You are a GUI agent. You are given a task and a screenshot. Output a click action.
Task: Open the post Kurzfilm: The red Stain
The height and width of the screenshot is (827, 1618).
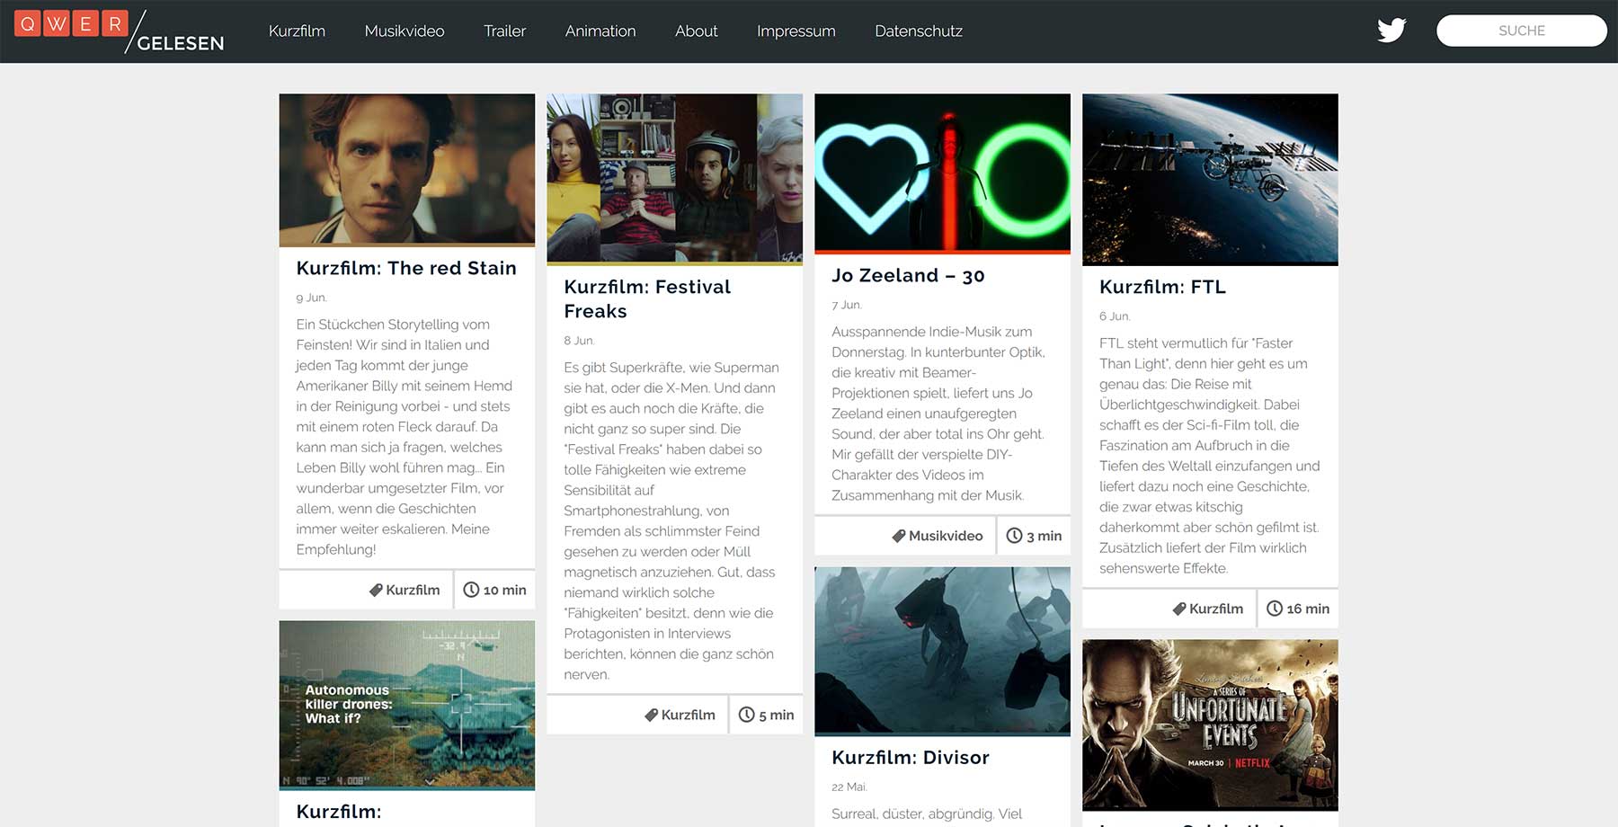pyautogui.click(x=406, y=268)
